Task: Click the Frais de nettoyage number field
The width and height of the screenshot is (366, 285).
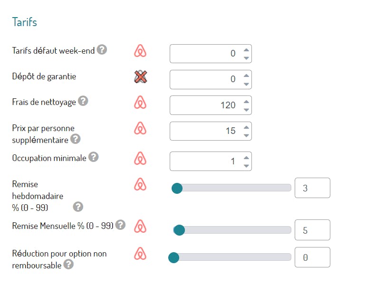Action: pyautogui.click(x=204, y=105)
